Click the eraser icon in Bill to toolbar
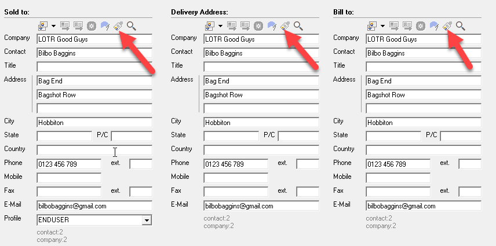The height and width of the screenshot is (246, 496). coord(447,25)
